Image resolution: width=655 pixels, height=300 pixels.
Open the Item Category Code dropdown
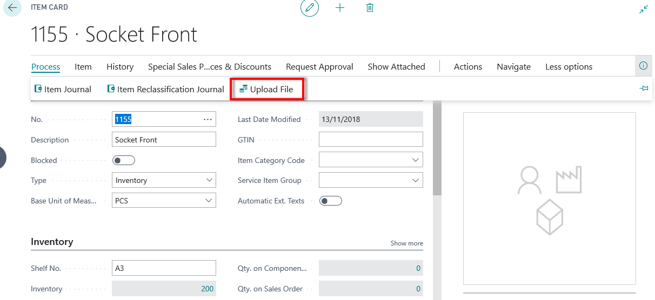point(416,160)
